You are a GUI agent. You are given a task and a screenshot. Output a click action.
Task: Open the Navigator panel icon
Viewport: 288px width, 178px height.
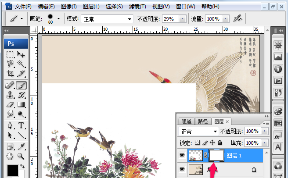[x=278, y=46]
